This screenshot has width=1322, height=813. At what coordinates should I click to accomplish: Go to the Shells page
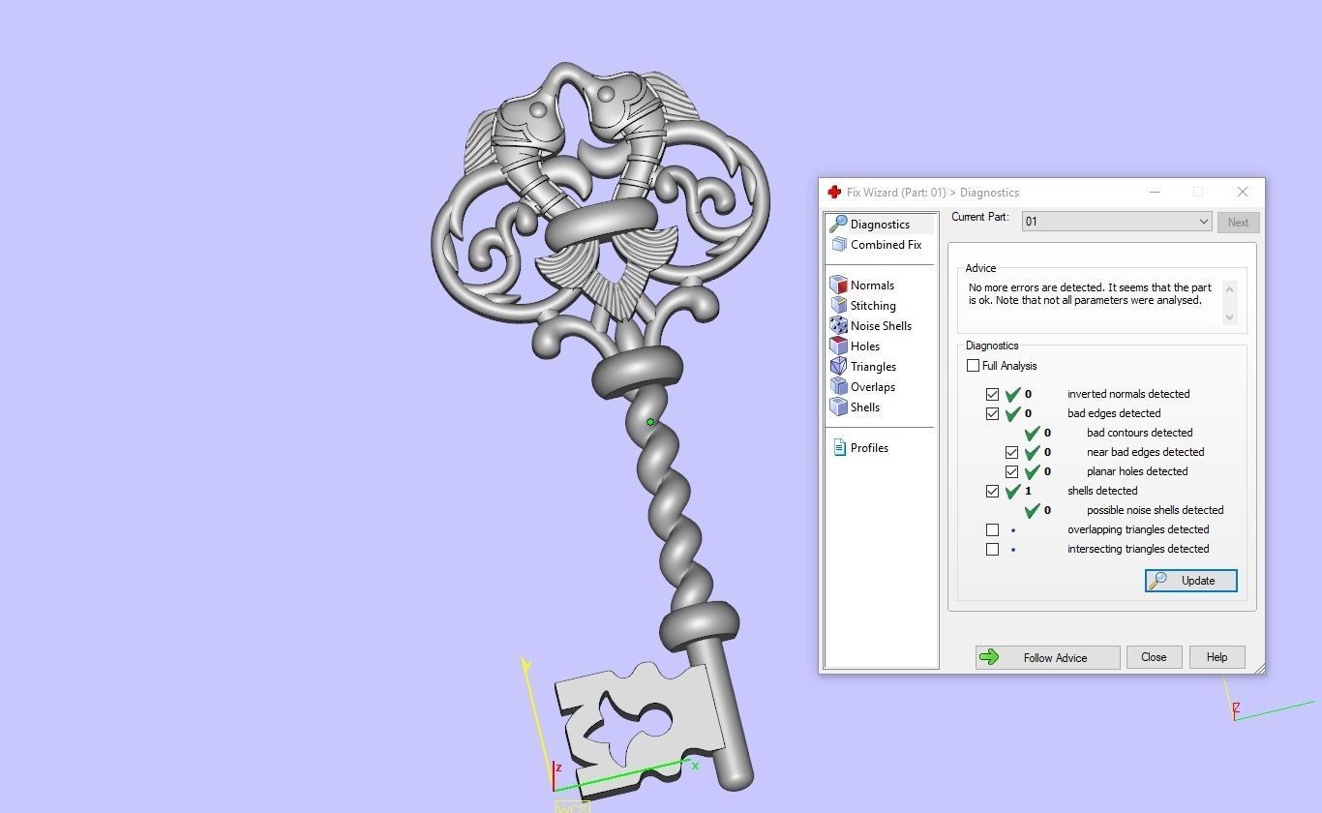click(x=865, y=407)
